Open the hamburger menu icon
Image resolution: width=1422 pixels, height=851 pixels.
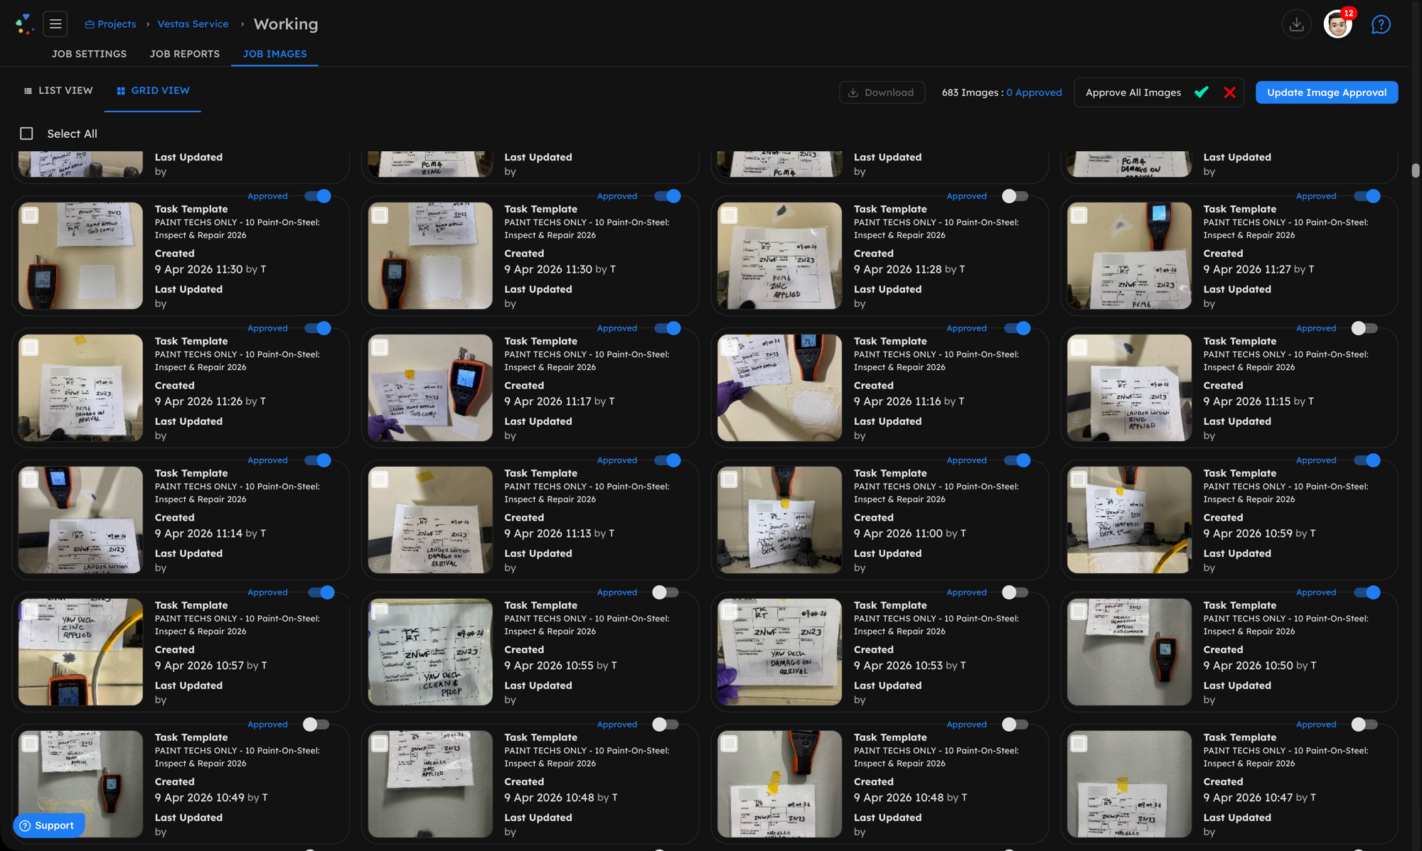tap(55, 24)
